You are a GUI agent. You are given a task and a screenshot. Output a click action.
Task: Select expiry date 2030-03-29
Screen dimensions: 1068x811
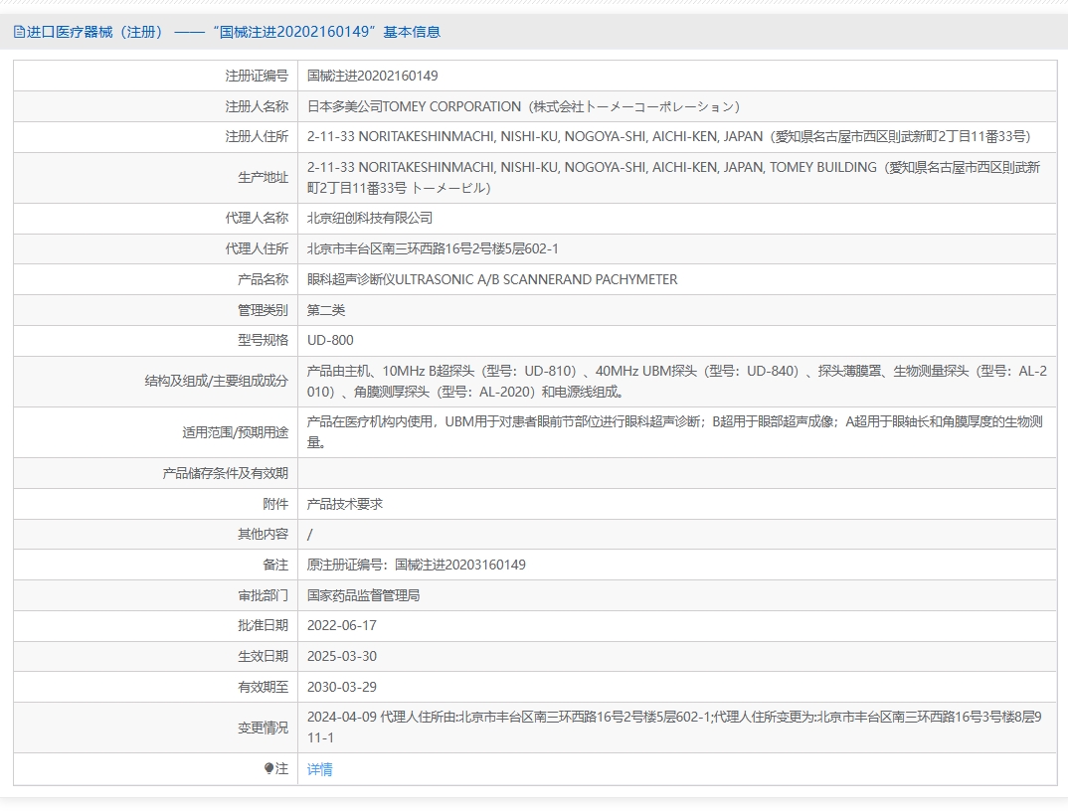(342, 687)
